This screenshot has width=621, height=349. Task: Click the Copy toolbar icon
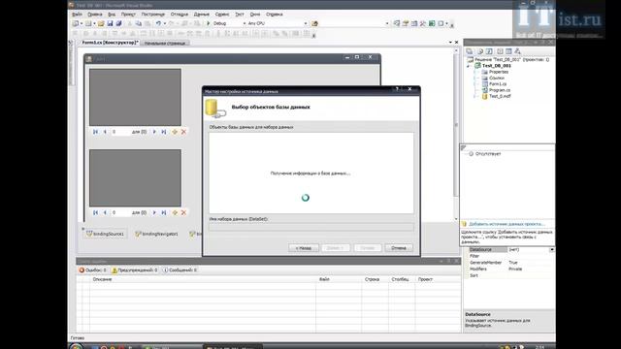(x=138, y=23)
